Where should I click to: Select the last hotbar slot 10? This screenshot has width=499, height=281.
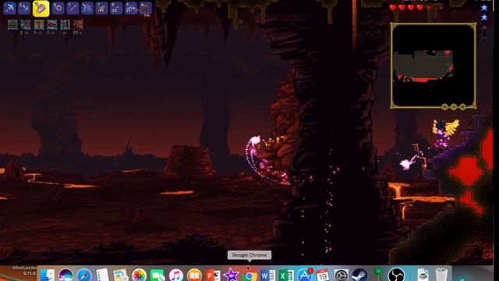click(x=146, y=8)
